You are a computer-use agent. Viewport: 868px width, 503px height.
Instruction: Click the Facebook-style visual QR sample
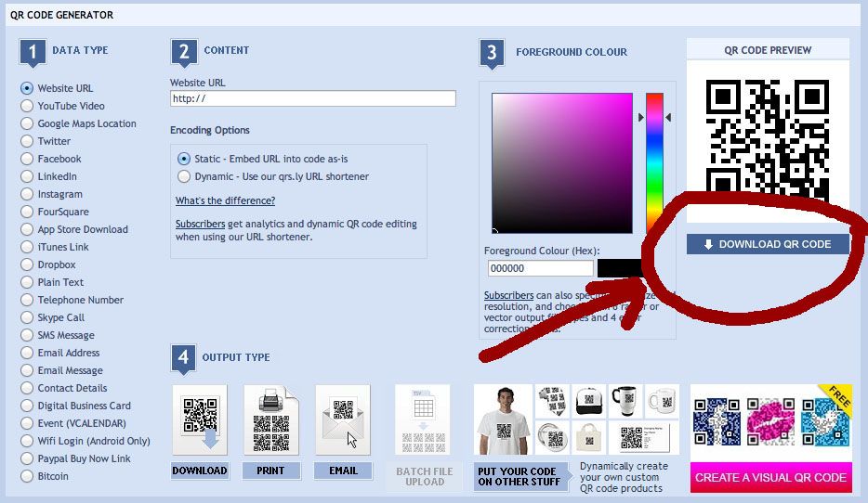coord(717,422)
